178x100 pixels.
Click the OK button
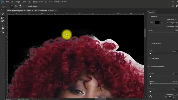coord(170,96)
